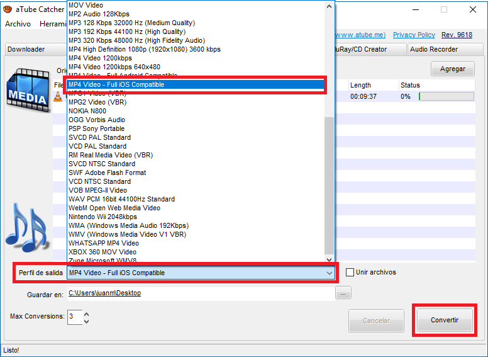Click the 00:09:37 length cell

pyautogui.click(x=363, y=96)
